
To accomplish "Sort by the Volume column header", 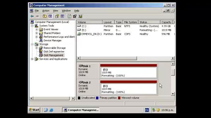I will pos(89,22).
